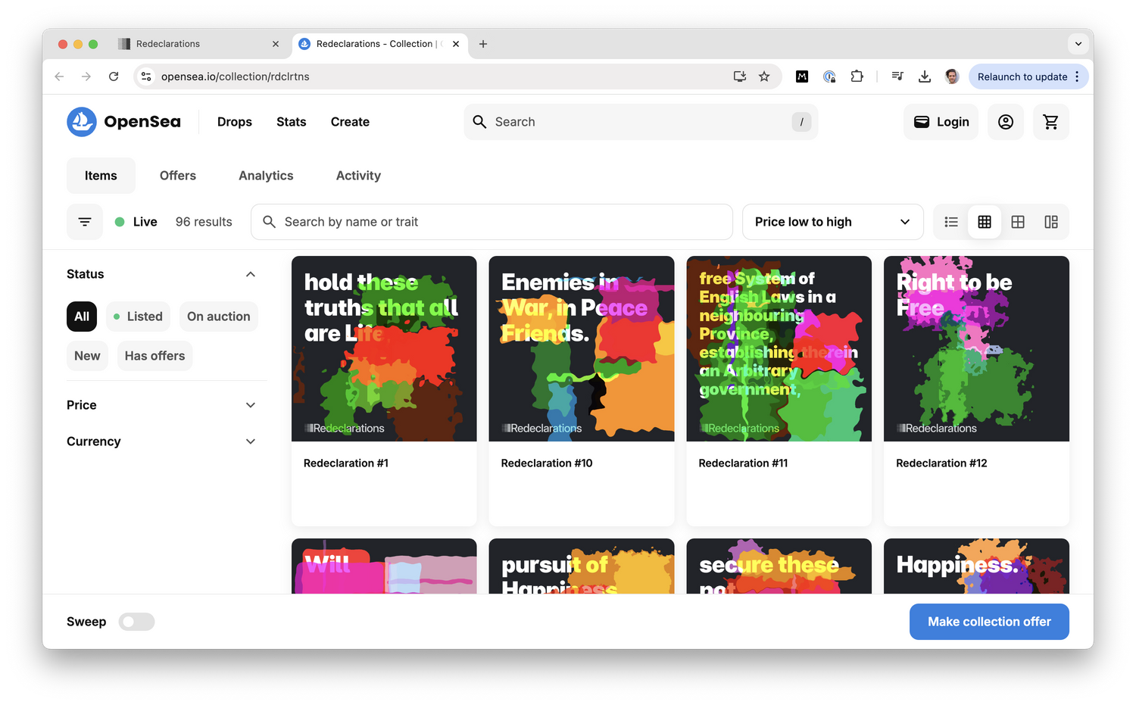Viewport: 1136px width, 705px height.
Task: Expand the Currency filter section
Action: (x=161, y=441)
